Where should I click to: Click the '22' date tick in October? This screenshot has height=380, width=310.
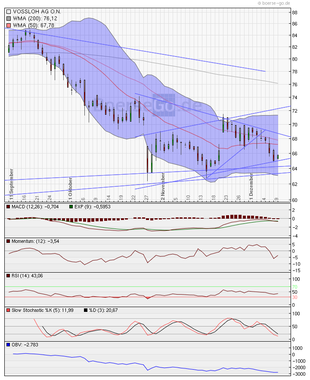tap(133, 198)
